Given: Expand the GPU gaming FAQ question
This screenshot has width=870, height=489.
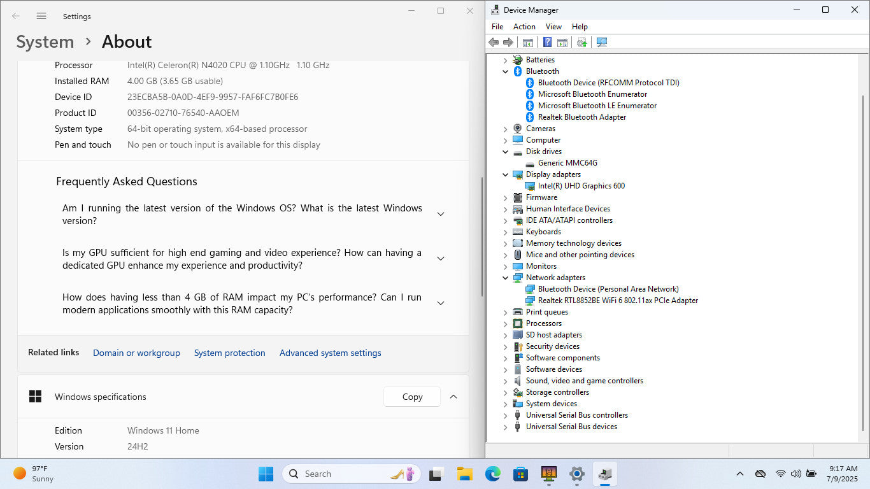Looking at the screenshot, I should [440, 259].
